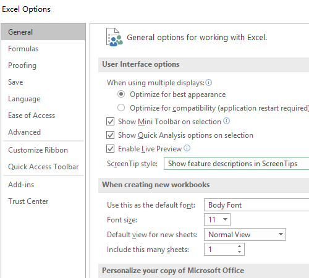Expand the Font size dropdown arrow
Image resolution: width=309 pixels, height=278 pixels.
pyautogui.click(x=225, y=219)
